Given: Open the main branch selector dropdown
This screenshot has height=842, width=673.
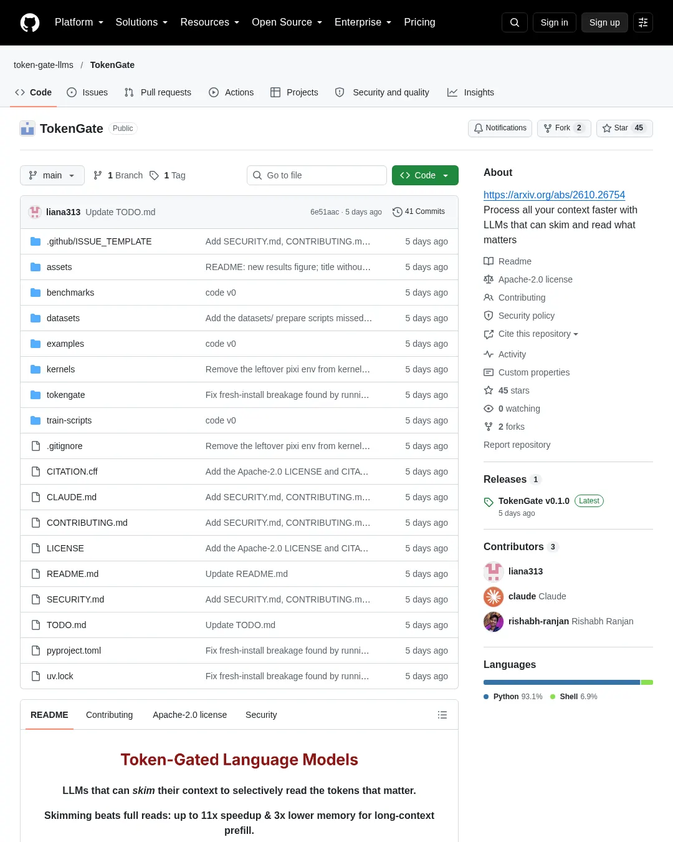Looking at the screenshot, I should [52, 175].
